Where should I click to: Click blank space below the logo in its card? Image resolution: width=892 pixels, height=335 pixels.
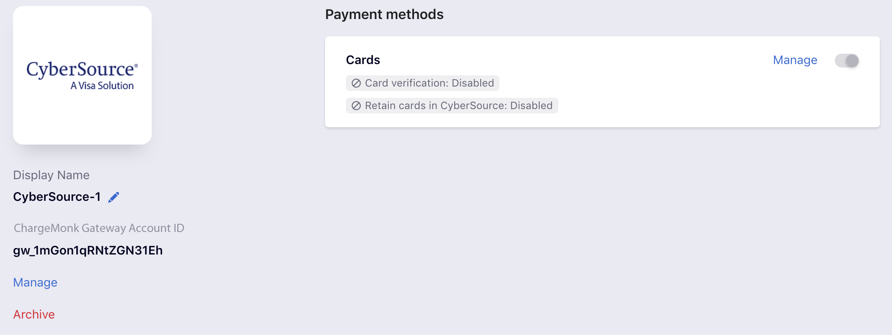pyautogui.click(x=82, y=119)
